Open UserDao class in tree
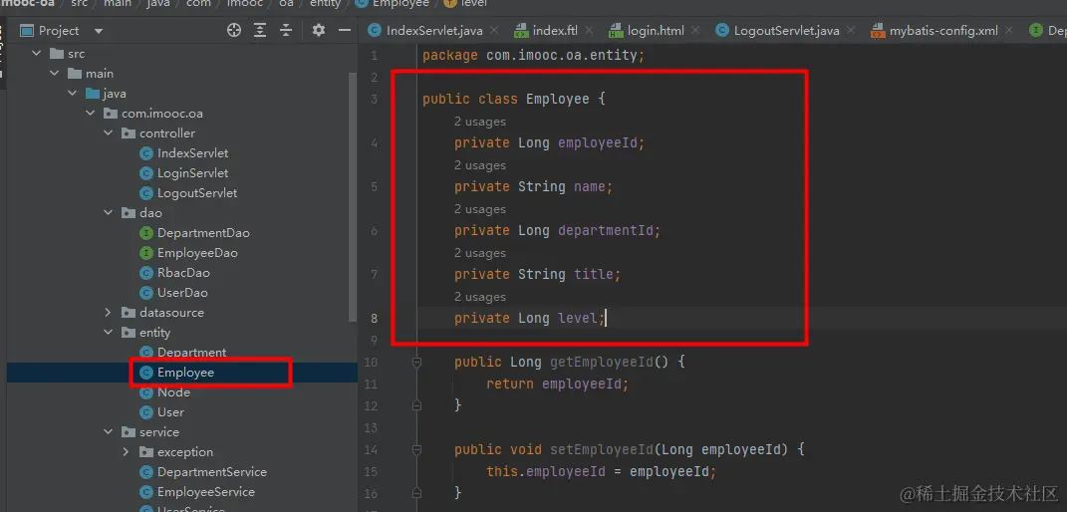Image resolution: width=1067 pixels, height=512 pixels. [182, 293]
